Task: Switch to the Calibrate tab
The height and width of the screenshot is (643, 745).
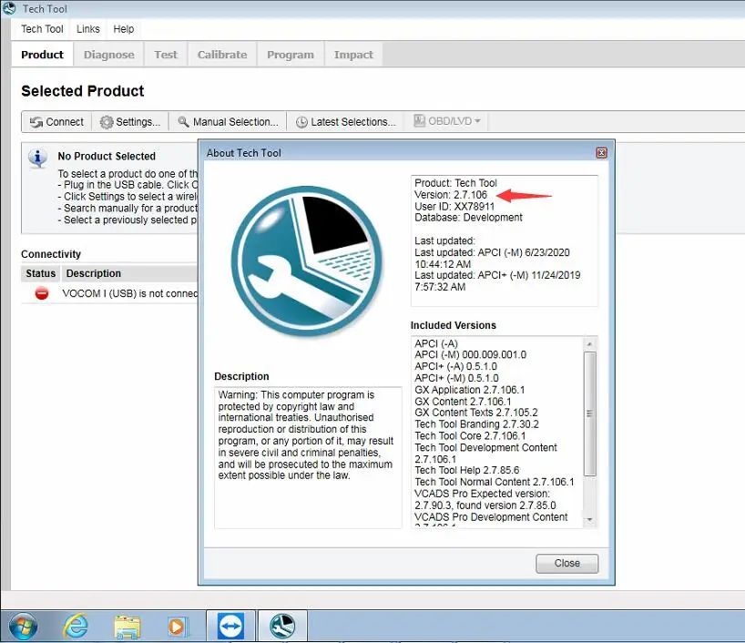Action: (222, 55)
